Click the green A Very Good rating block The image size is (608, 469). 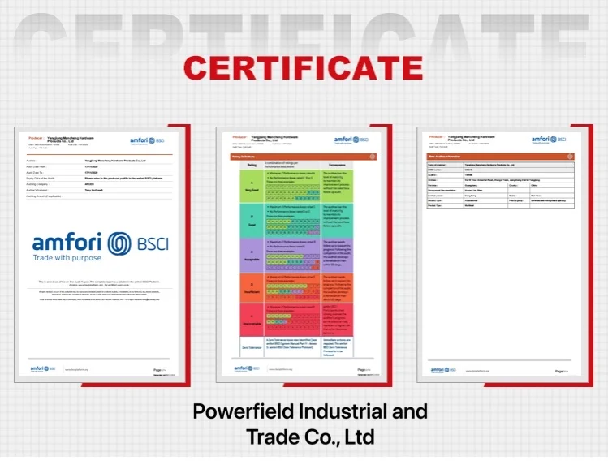point(252,185)
